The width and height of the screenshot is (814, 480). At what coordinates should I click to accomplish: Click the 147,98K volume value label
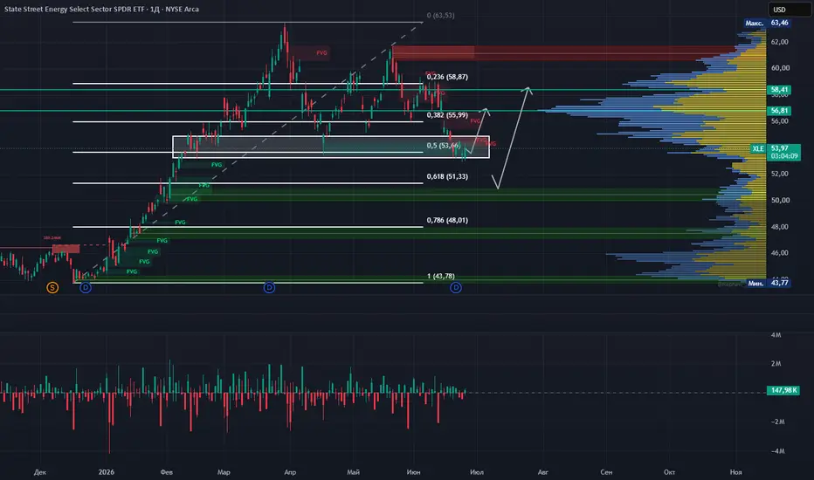(x=783, y=390)
